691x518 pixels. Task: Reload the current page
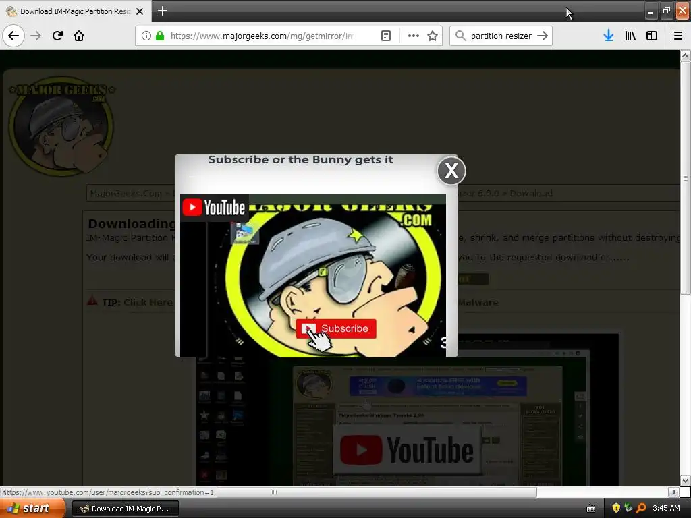(x=57, y=36)
